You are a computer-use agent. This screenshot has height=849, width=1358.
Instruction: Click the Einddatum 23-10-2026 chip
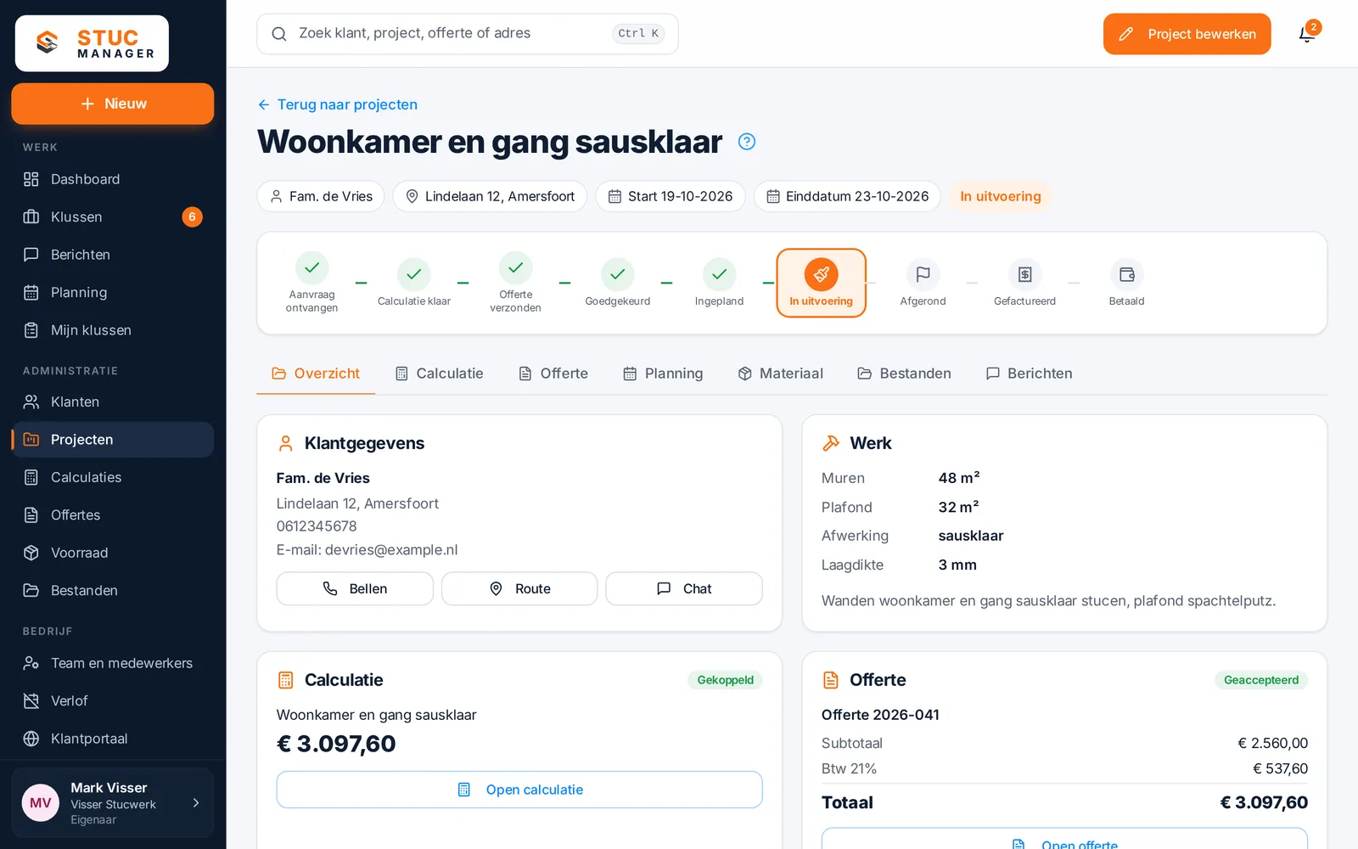pyautogui.click(x=847, y=196)
